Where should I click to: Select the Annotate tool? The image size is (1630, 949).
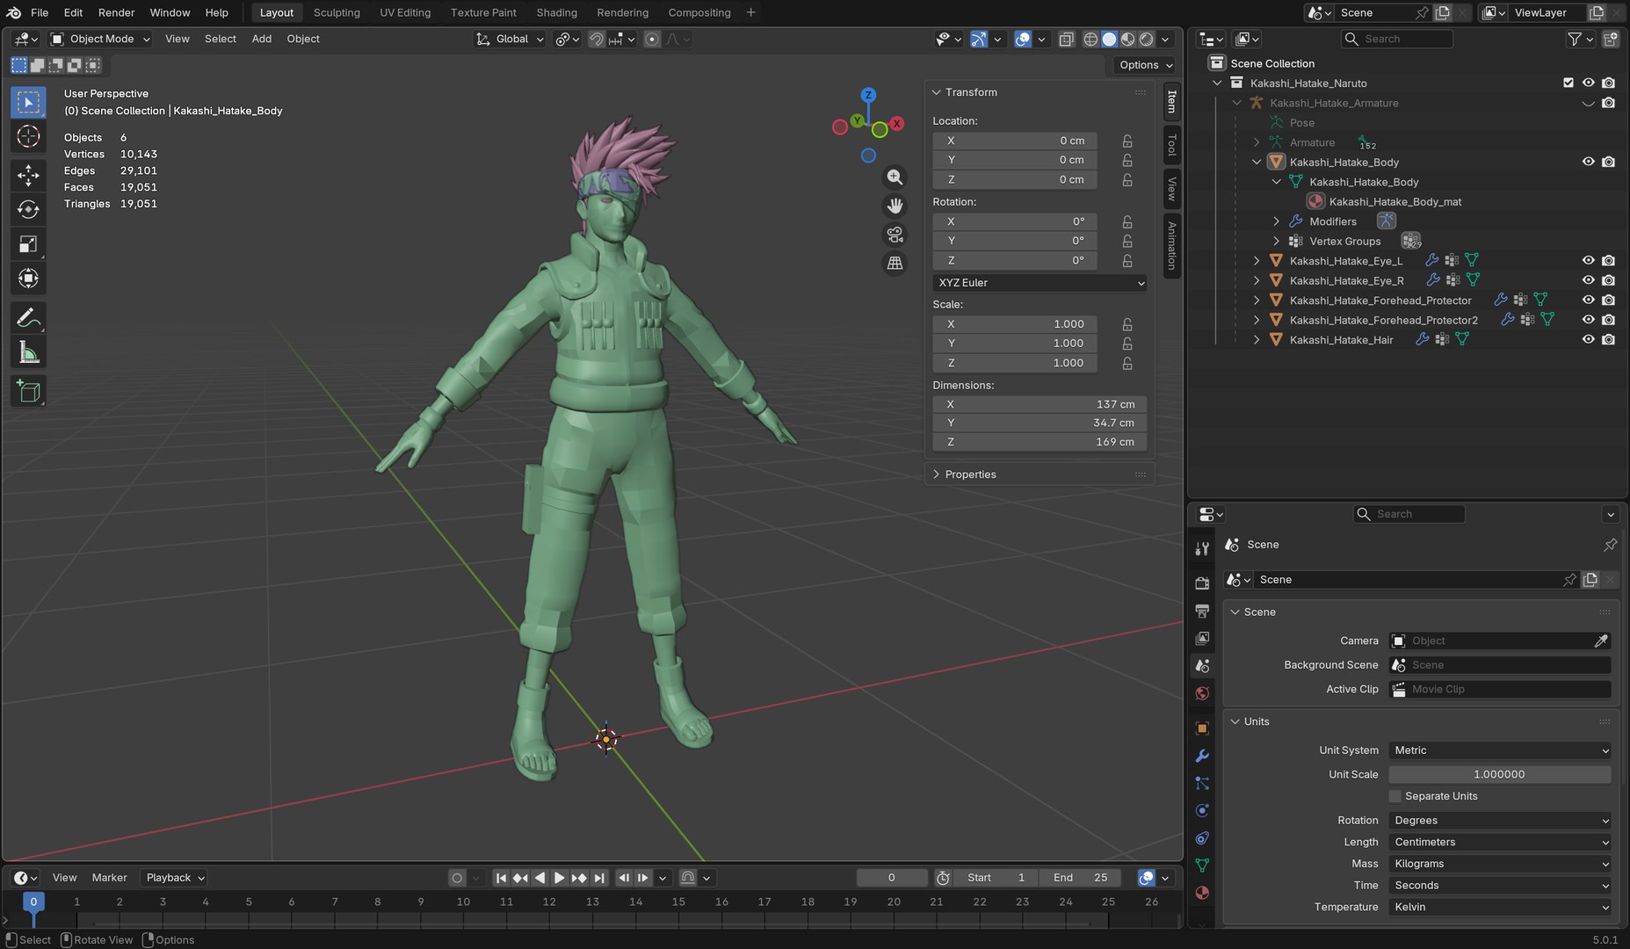(x=28, y=317)
